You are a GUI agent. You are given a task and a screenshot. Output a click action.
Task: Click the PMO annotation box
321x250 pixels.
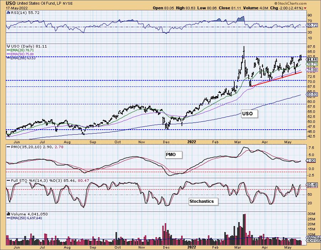click(x=173, y=155)
